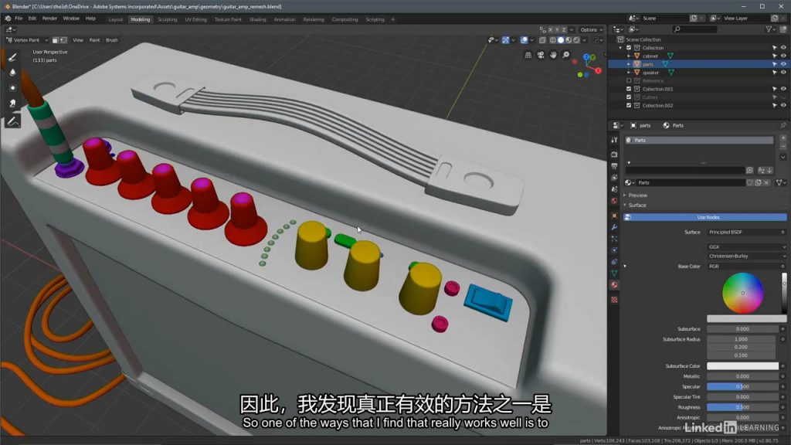791x445 pixels.
Task: Hide the speaker object with eye icon
Action: 783,72
